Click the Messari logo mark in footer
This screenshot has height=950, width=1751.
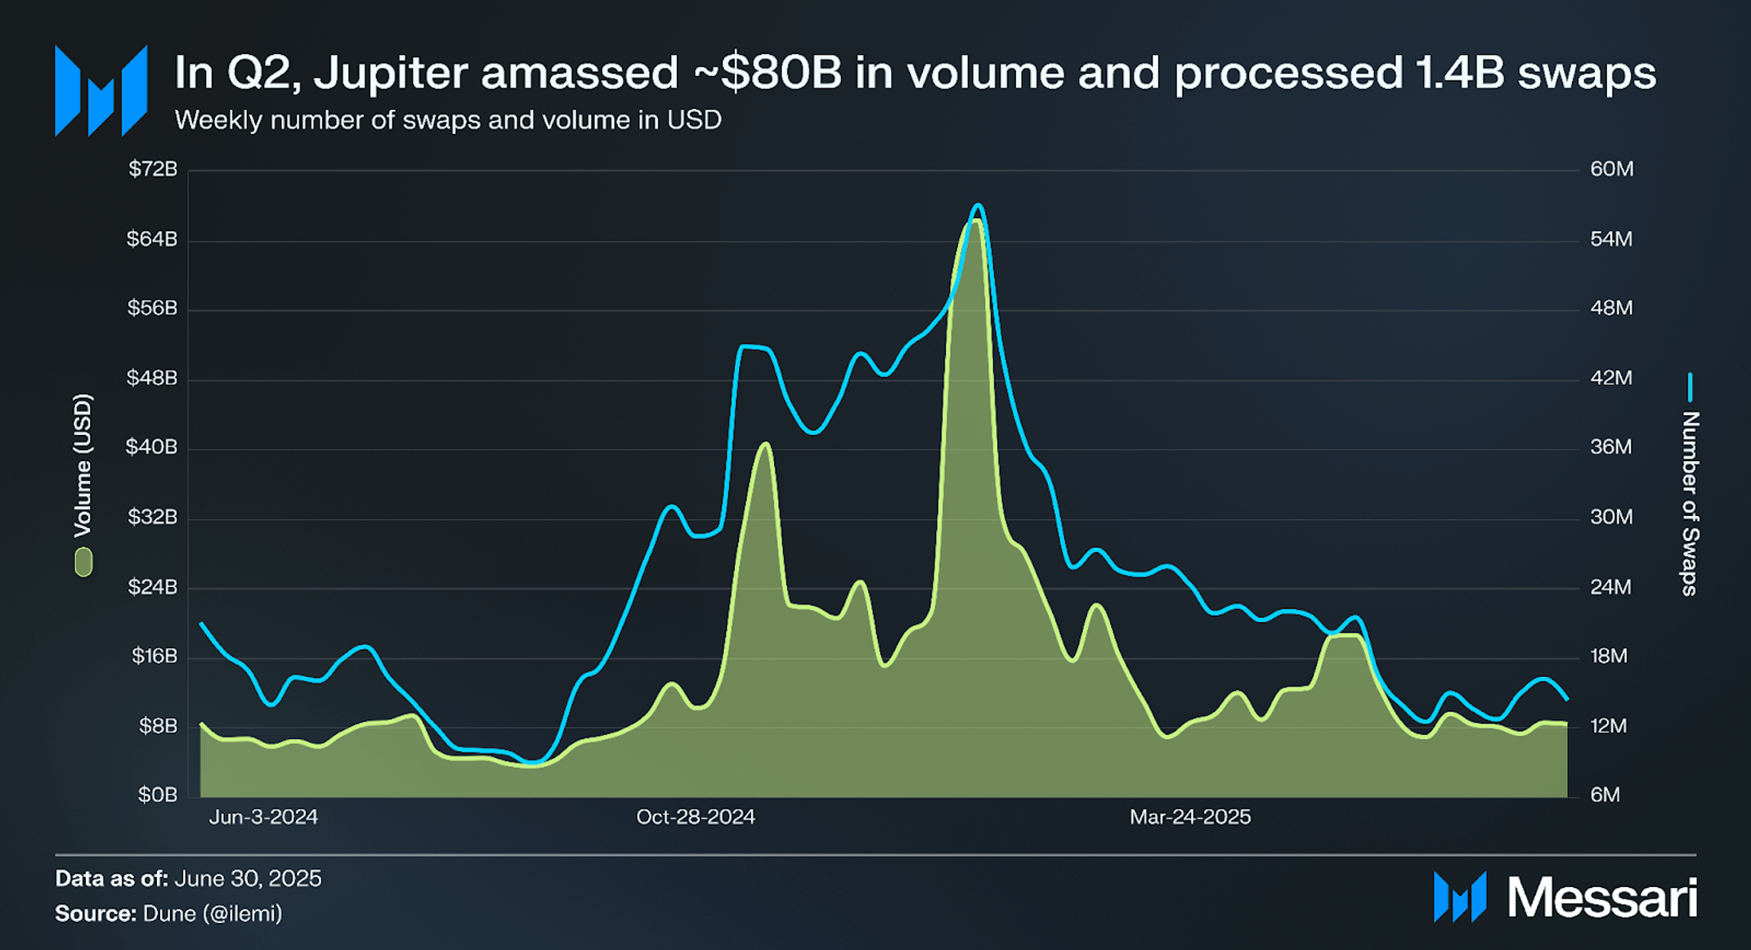(1460, 898)
